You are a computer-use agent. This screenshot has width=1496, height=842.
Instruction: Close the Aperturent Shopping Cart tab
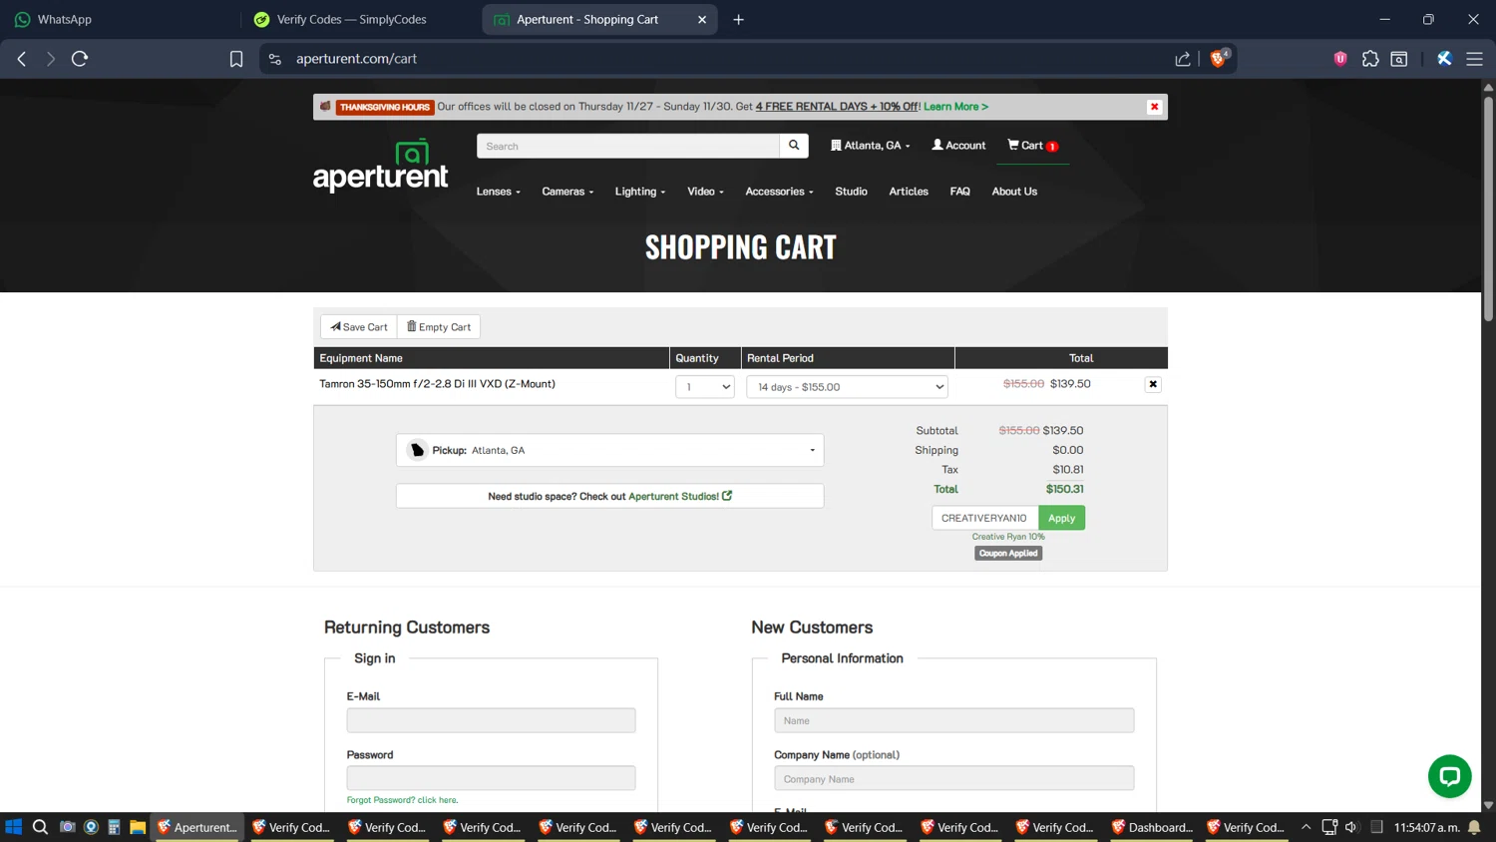tap(702, 19)
